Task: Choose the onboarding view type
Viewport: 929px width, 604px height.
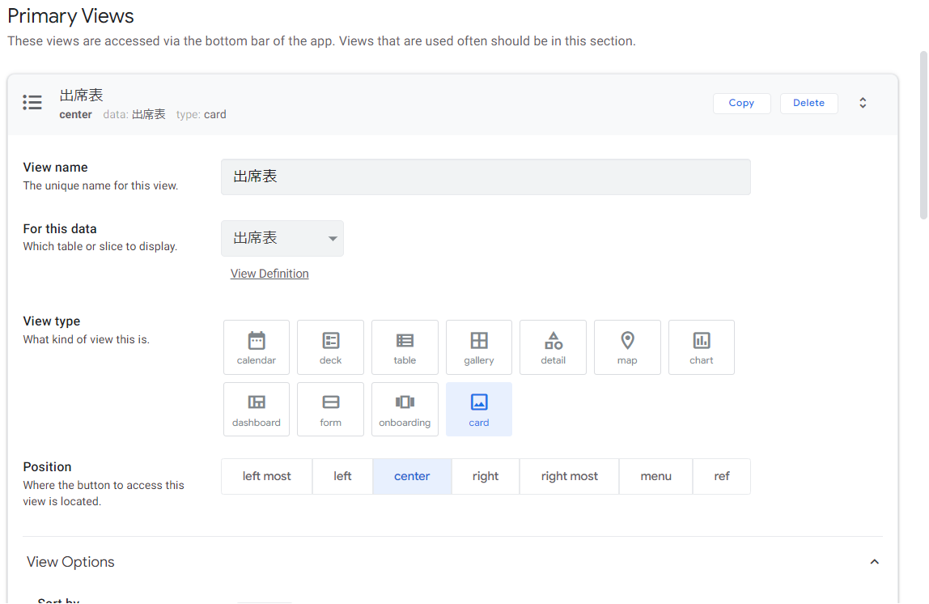Action: pos(405,410)
